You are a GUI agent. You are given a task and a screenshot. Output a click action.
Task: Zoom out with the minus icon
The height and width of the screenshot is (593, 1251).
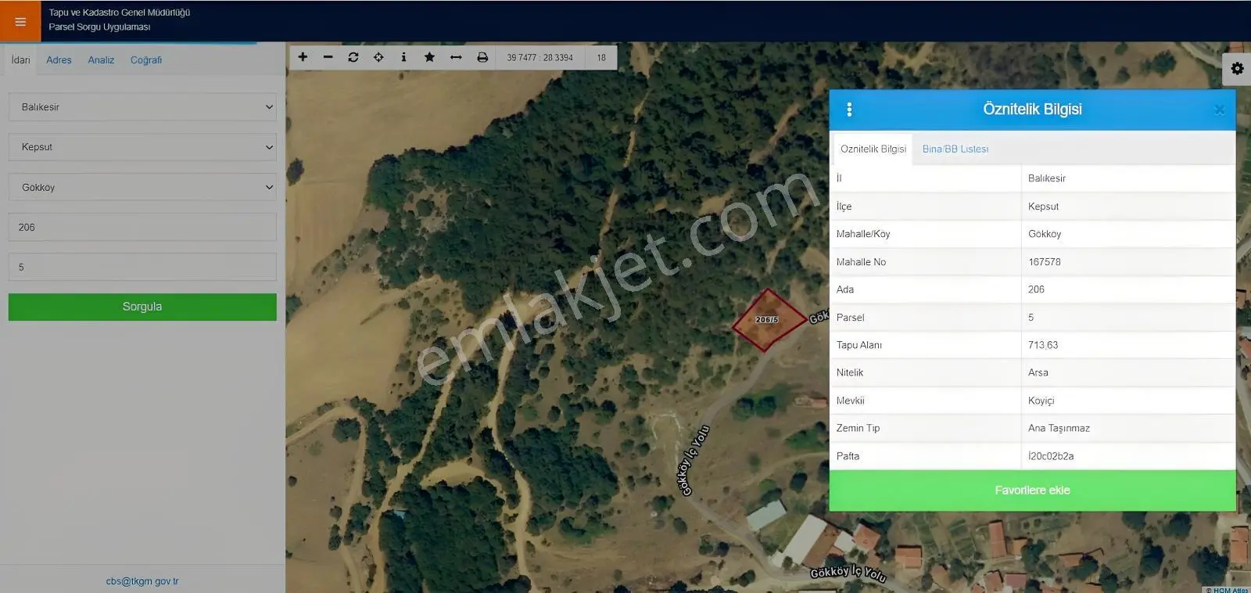[328, 57]
